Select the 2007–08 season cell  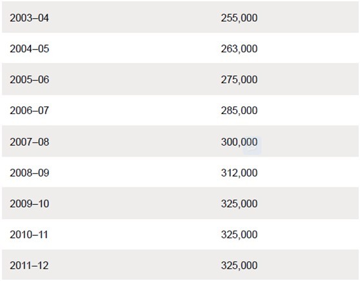click(29, 142)
